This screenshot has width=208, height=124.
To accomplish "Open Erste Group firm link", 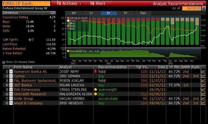I will 23,99.
